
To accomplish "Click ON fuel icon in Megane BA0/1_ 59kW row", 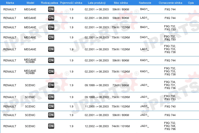I will tap(51, 9).
